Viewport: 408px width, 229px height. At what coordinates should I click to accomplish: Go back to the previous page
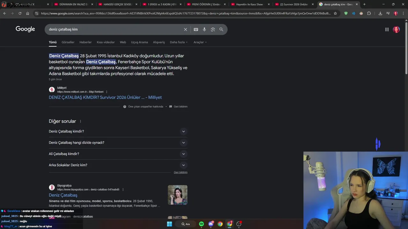click(4, 13)
